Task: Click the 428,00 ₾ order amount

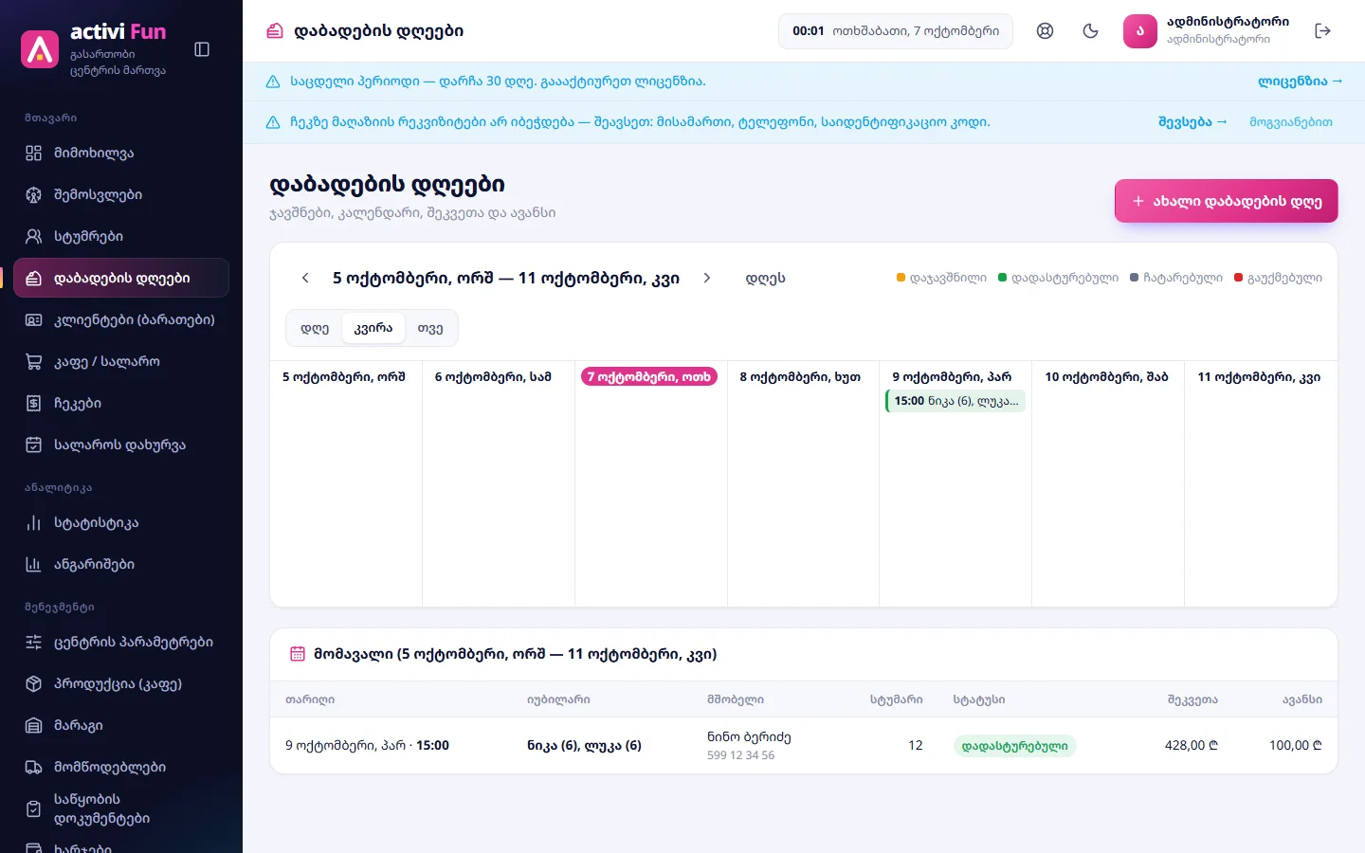Action: 1192,746
